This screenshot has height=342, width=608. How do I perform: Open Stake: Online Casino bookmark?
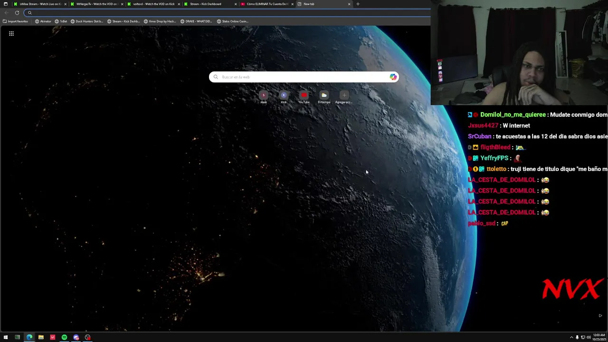pyautogui.click(x=233, y=21)
